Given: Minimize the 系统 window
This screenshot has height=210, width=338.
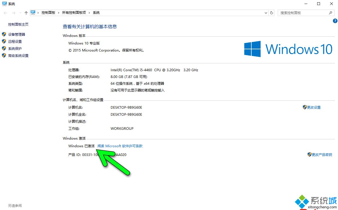Looking at the screenshot, I should 306,4.
